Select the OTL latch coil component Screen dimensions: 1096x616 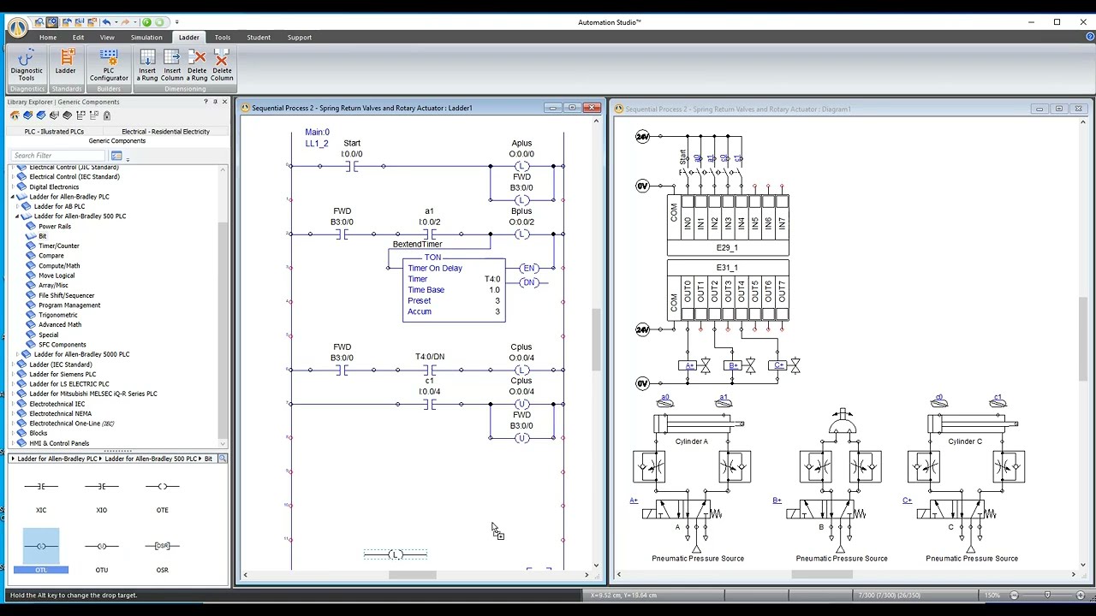point(41,553)
